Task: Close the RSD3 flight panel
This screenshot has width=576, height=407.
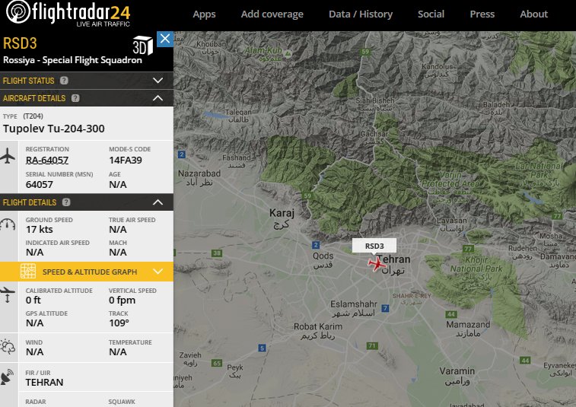Action: tap(165, 39)
